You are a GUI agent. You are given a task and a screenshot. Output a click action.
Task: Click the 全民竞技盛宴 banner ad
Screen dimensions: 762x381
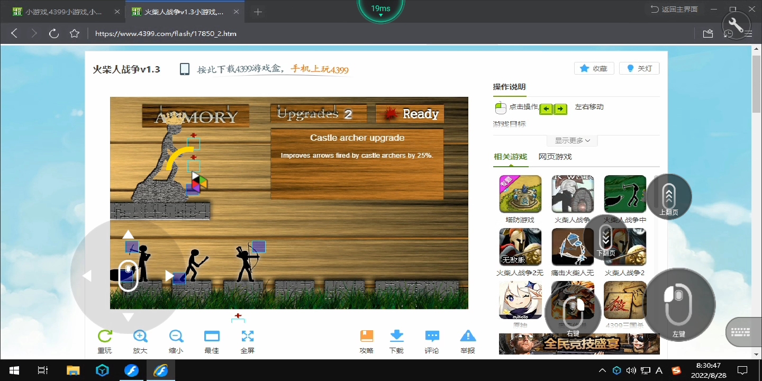coord(579,343)
